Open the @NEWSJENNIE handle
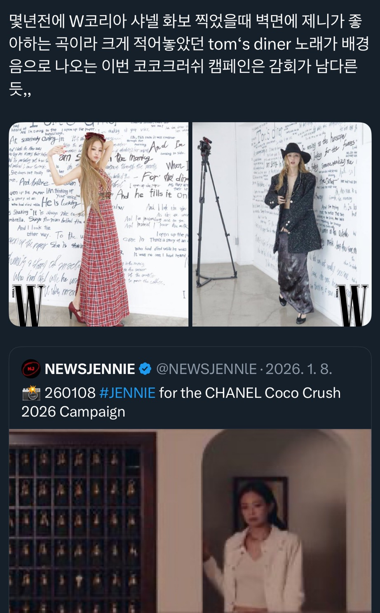This screenshot has width=380, height=613. coord(206,369)
